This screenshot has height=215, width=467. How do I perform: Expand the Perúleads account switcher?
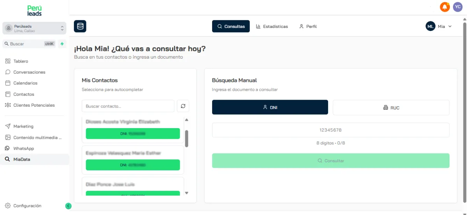coord(34,28)
